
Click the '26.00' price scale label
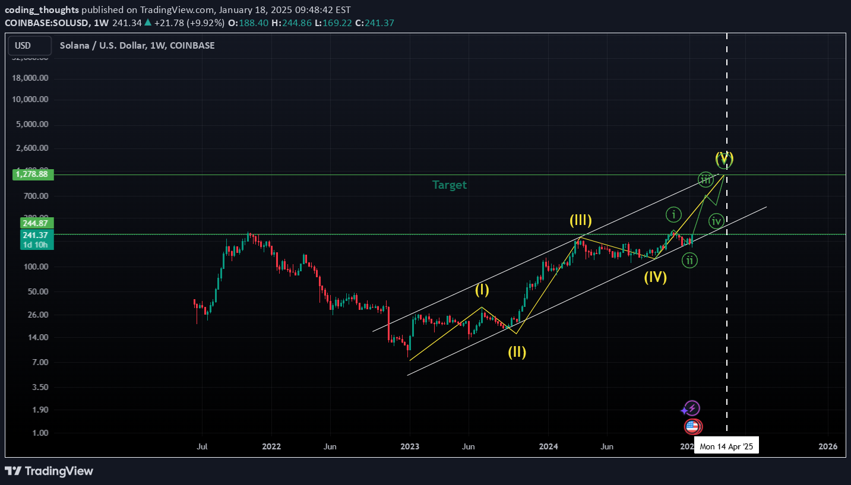(x=37, y=315)
